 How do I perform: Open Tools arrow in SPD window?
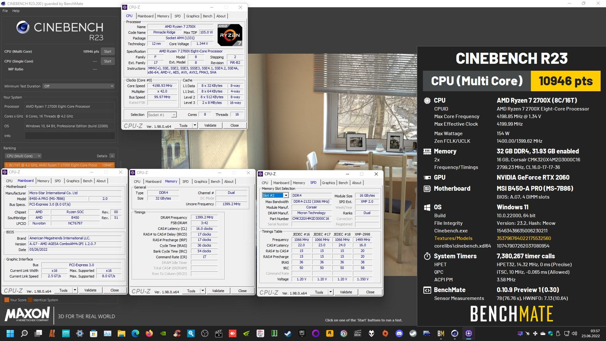tap(330, 292)
